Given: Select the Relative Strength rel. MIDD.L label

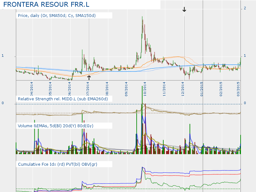Looking at the screenshot, I should point(63,99).
